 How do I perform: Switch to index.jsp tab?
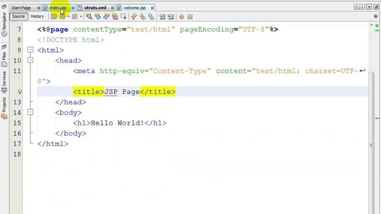pos(58,8)
